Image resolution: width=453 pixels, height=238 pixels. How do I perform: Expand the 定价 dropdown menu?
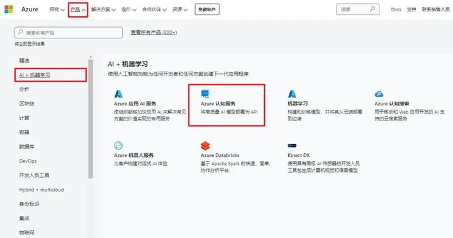click(x=128, y=9)
